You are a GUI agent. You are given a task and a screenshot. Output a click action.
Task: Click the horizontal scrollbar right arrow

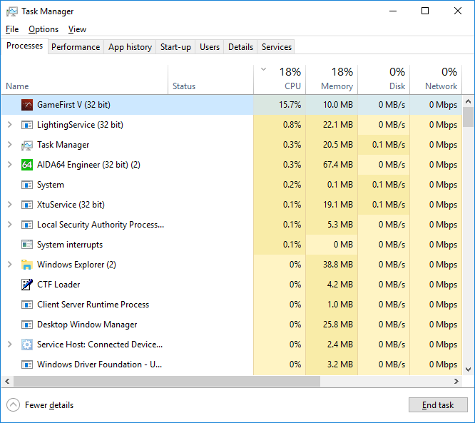[456, 381]
